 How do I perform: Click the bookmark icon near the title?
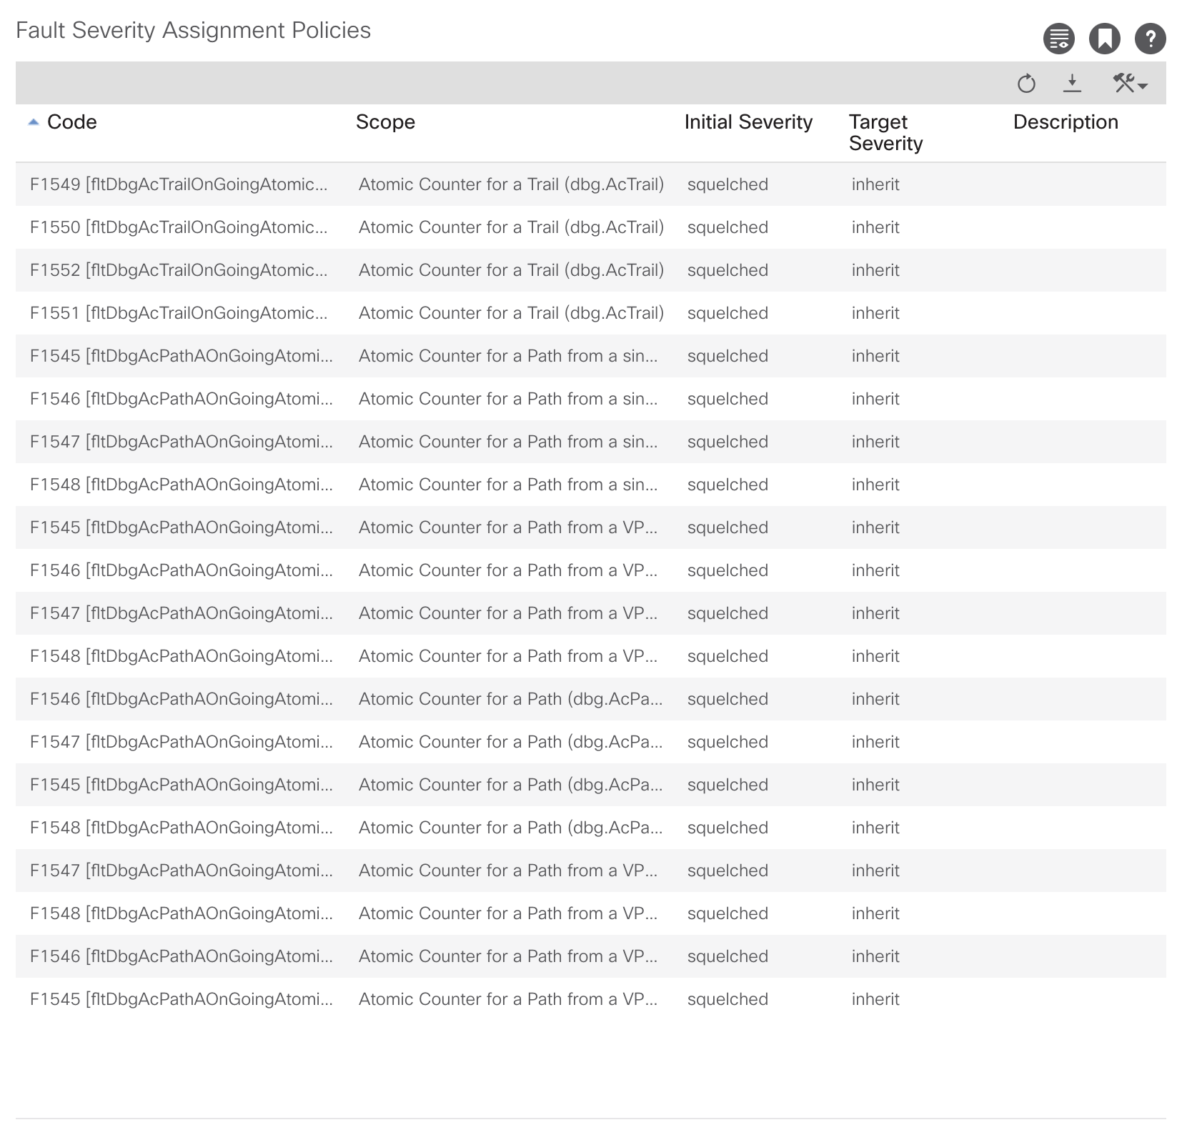click(1103, 39)
